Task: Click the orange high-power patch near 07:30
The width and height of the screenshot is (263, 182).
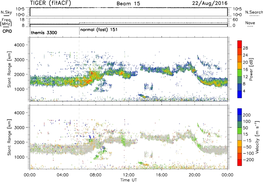Action: (92, 74)
